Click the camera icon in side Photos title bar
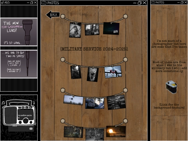The image size is (188, 141). pos(153,2)
